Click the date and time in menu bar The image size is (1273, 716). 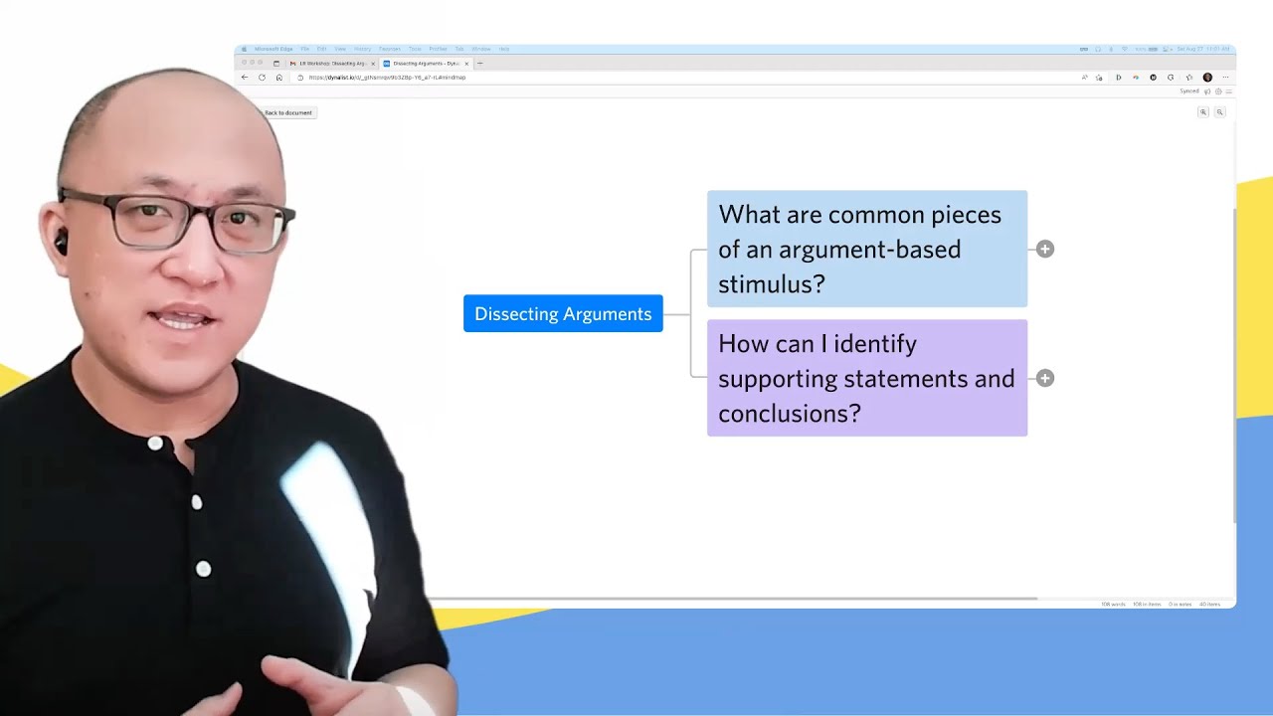coord(1203,49)
